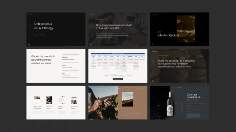
Task: Click the small landscape photo on brown panel
Action: pos(127,99)
